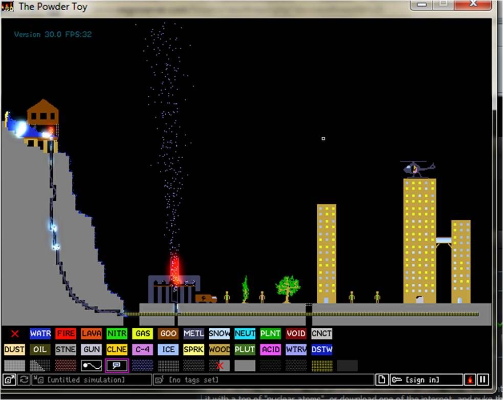The width and height of the screenshot is (503, 400).
Task: Select the LAVA element
Action: point(92,333)
